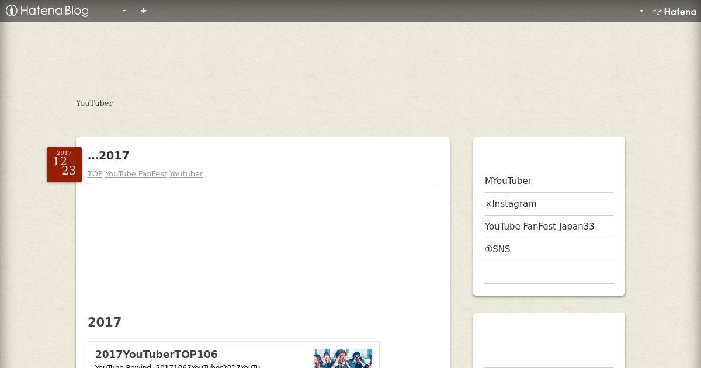Open sidebar entry YouTube FanFest Japan33
Screen dimensions: 701x368
540,227
